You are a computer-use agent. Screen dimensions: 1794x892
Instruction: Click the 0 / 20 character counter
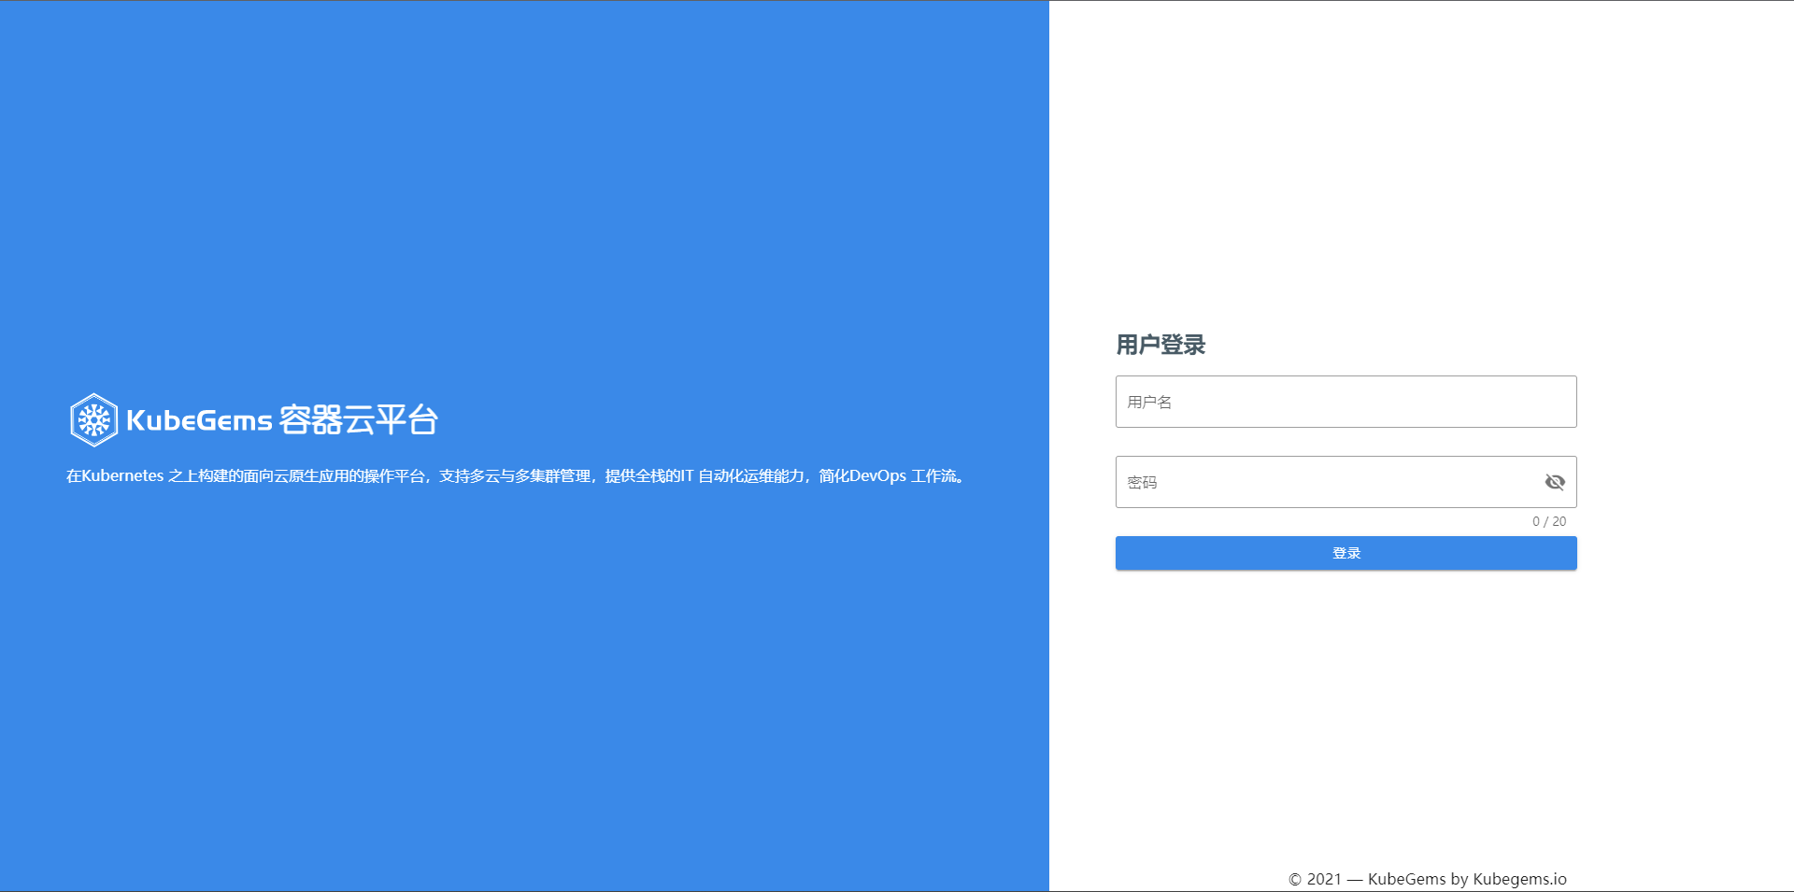pyautogui.click(x=1549, y=521)
